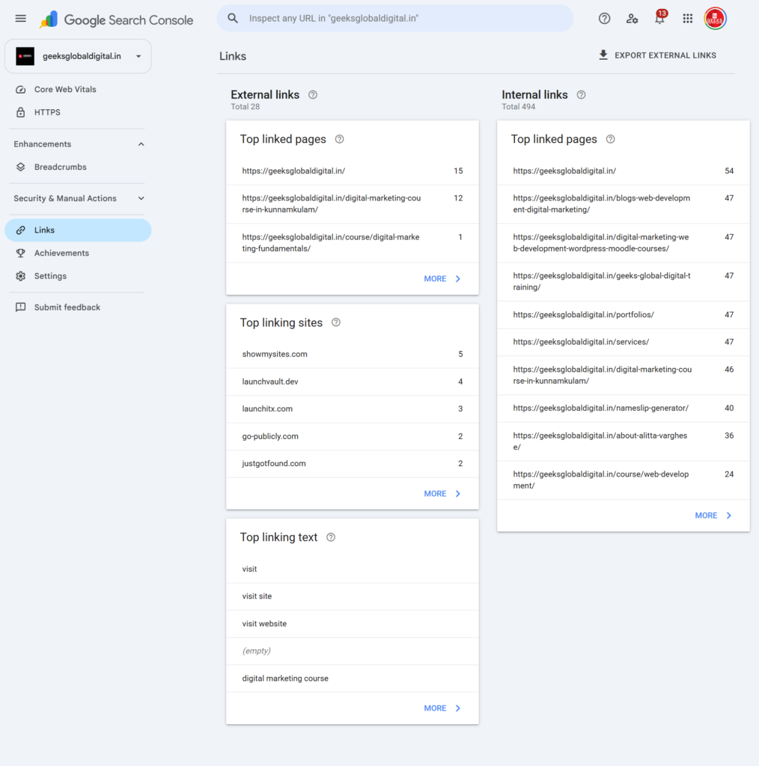Screen dimensions: 759x766
Task: Open the Help question mark icon
Action: click(x=604, y=19)
